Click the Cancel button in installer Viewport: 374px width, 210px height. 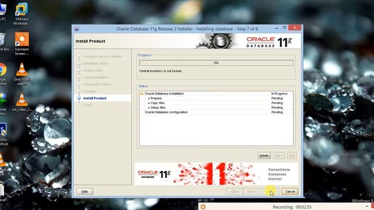tap(290, 191)
